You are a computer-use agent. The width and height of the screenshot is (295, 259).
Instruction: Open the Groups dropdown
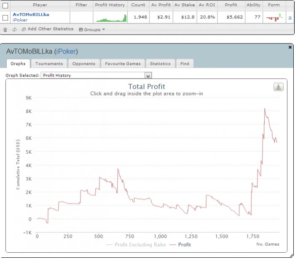coord(92,29)
